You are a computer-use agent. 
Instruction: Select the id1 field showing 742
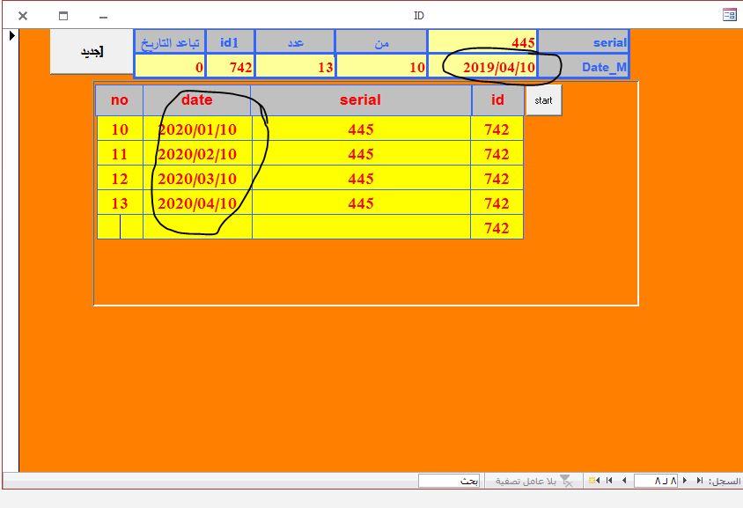[x=231, y=67]
